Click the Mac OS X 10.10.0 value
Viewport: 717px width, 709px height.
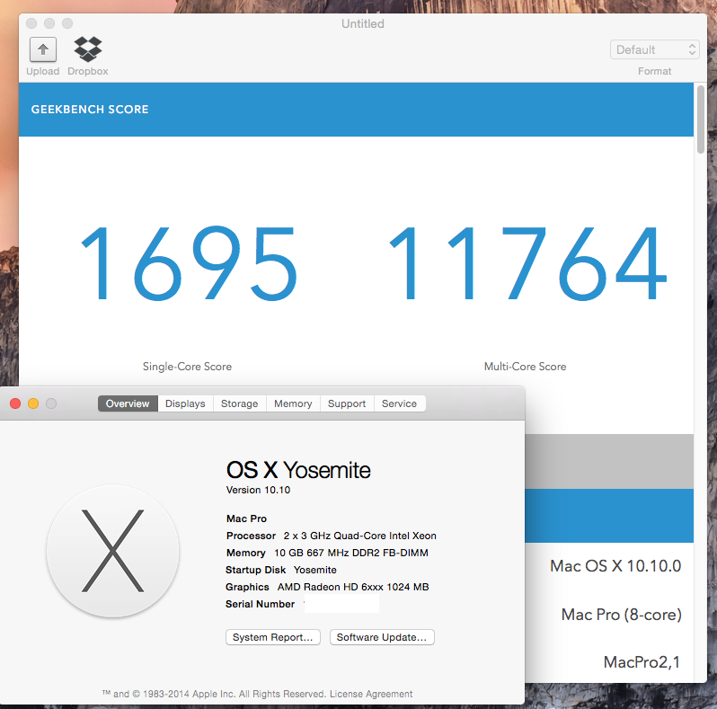(615, 566)
